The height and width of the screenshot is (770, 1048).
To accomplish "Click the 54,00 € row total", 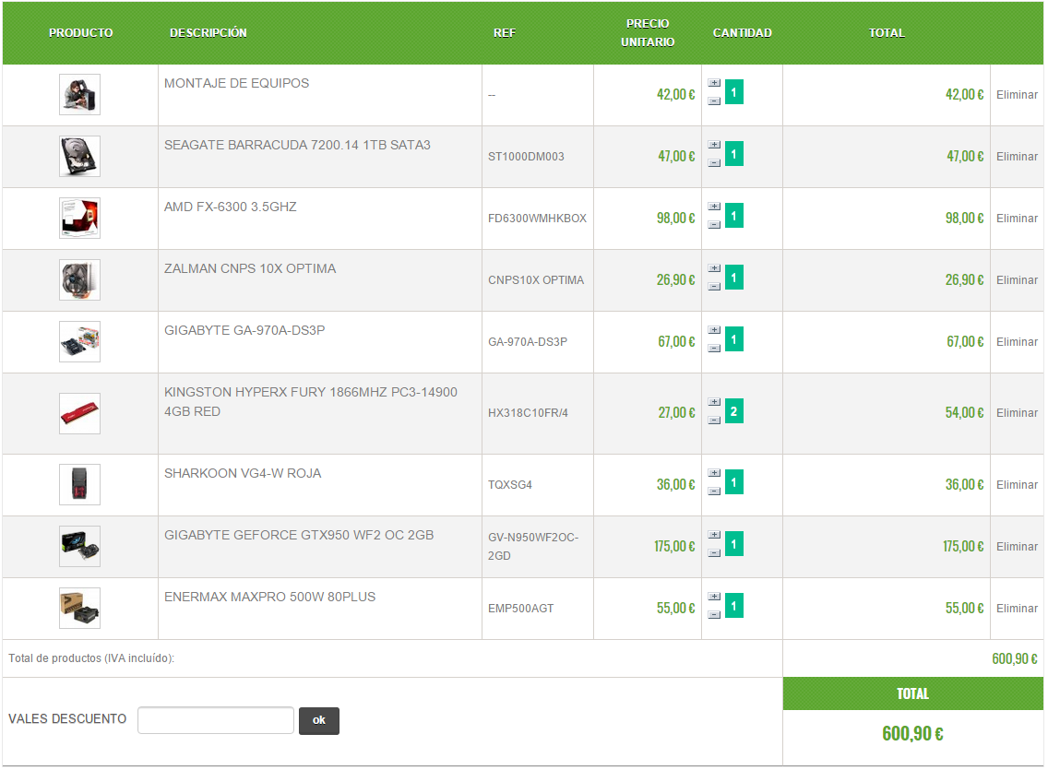I will point(964,413).
